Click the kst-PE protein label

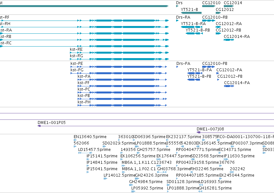coord(77,64)
